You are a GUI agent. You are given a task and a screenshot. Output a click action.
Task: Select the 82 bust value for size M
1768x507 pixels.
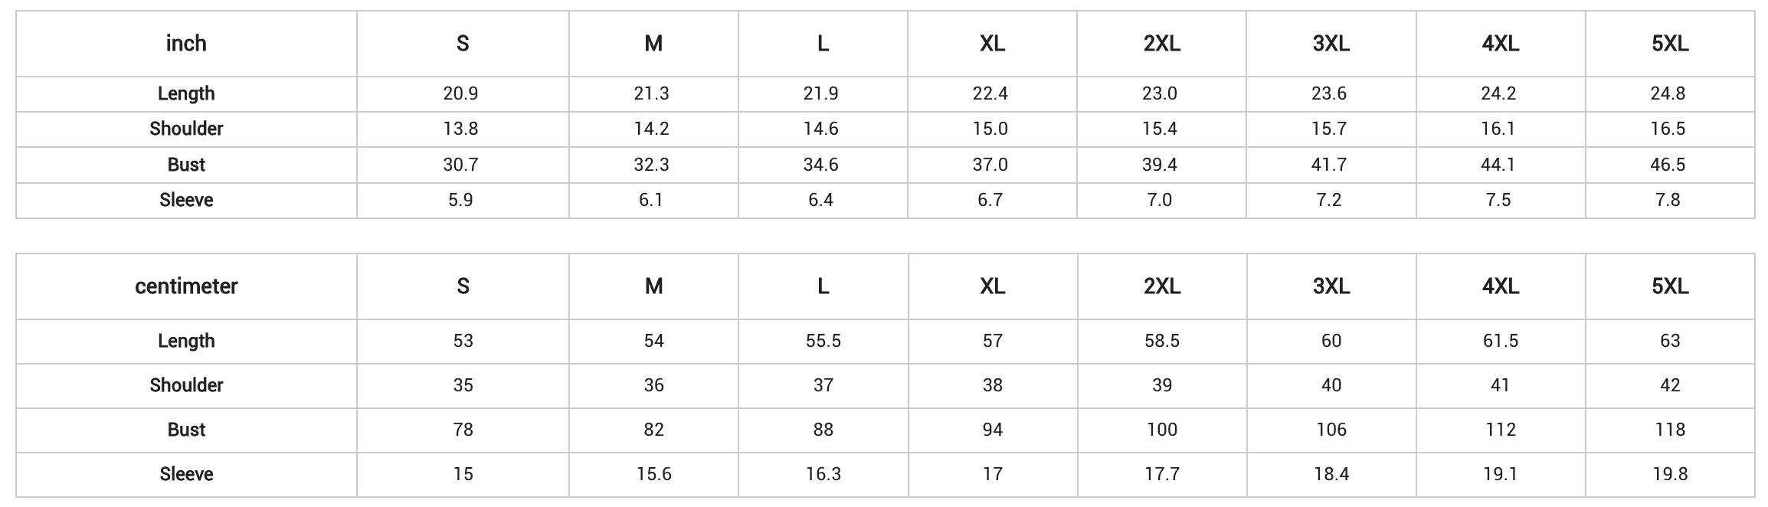pos(653,430)
